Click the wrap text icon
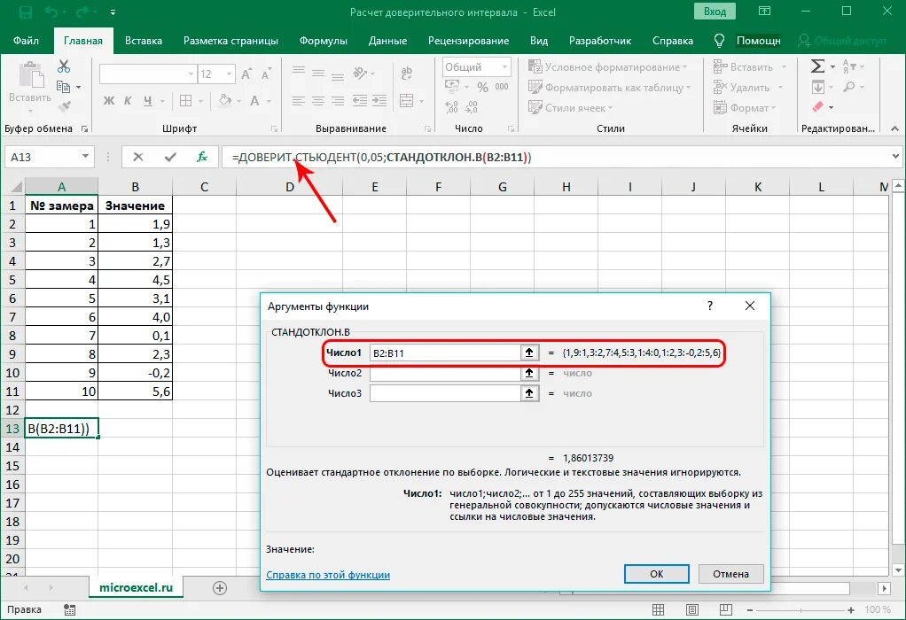This screenshot has height=620, width=906. (x=407, y=73)
